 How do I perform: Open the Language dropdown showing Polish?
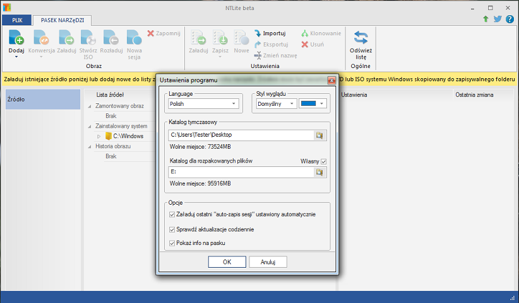click(203, 104)
